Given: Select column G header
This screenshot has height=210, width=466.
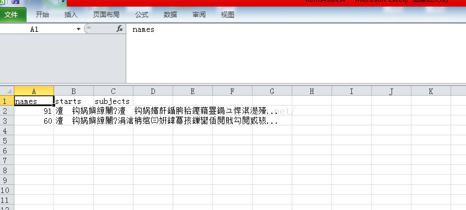Looking at the screenshot, I should [272, 91].
